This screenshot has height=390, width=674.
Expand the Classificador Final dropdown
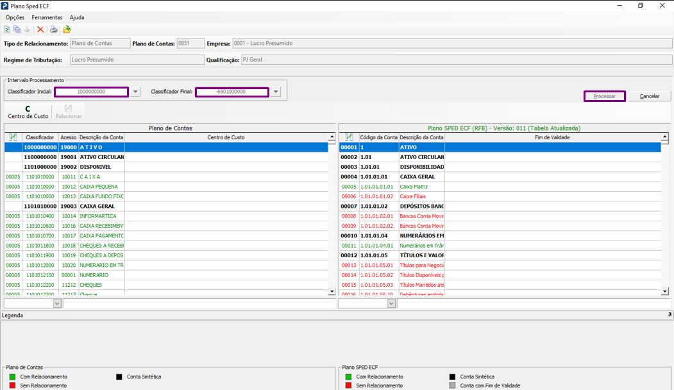(x=276, y=92)
